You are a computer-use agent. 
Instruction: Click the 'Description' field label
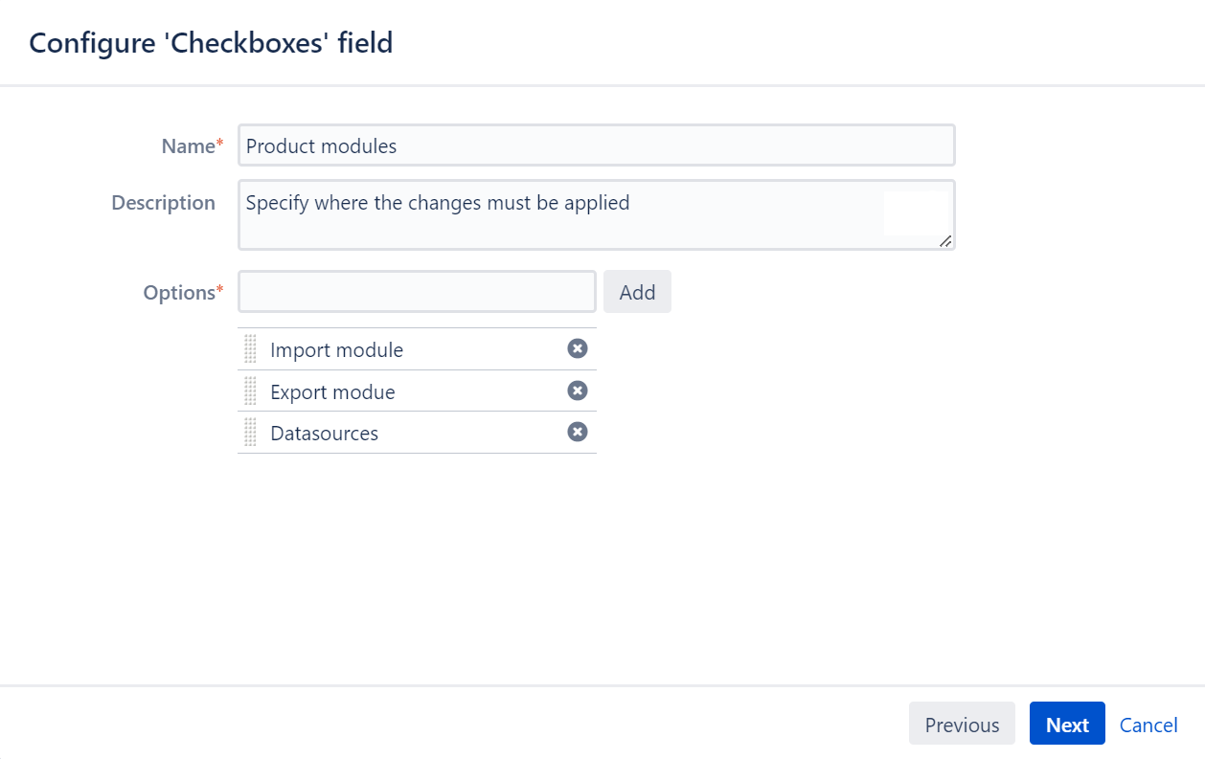coord(163,203)
